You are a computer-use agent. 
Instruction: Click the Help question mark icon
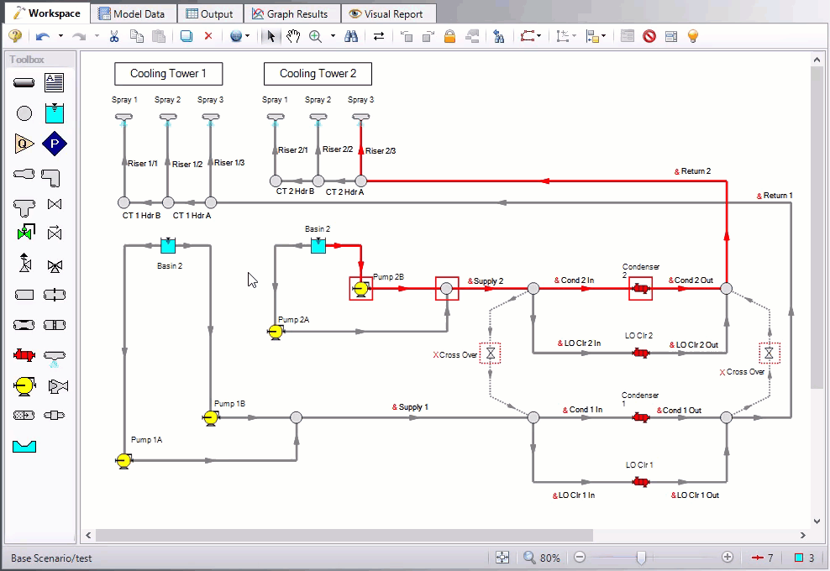tap(15, 36)
